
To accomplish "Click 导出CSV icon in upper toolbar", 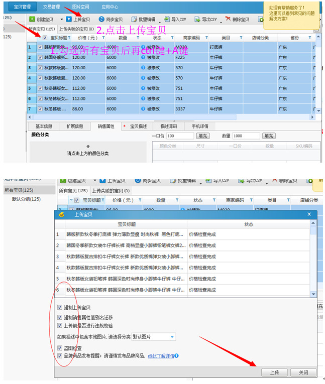I will (197, 19).
